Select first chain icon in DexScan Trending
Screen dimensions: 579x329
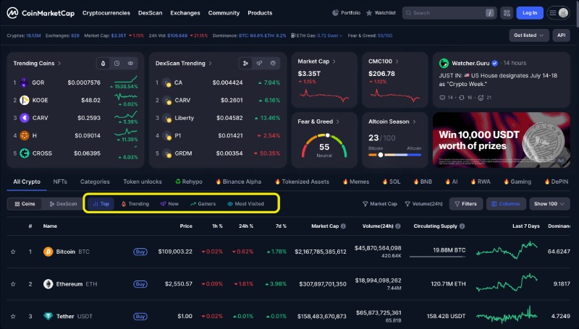click(x=245, y=64)
